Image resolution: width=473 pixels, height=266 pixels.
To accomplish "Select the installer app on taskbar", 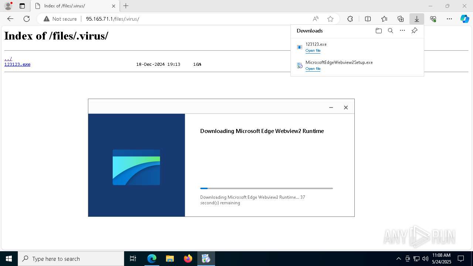I will (x=206, y=259).
